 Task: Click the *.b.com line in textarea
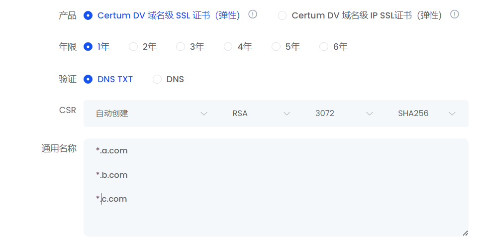[112, 175]
